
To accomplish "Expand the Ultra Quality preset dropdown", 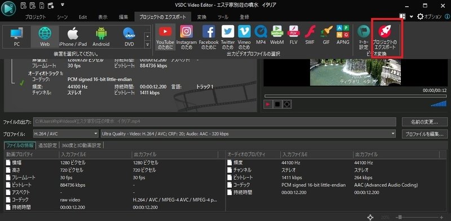I will pyautogui.click(x=248, y=134).
